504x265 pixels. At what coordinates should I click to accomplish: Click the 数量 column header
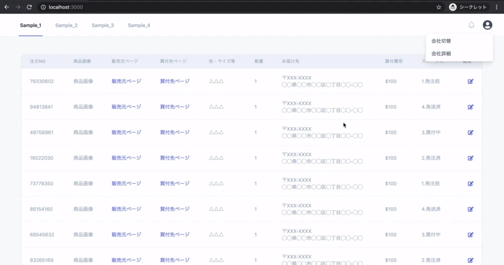tap(259, 61)
